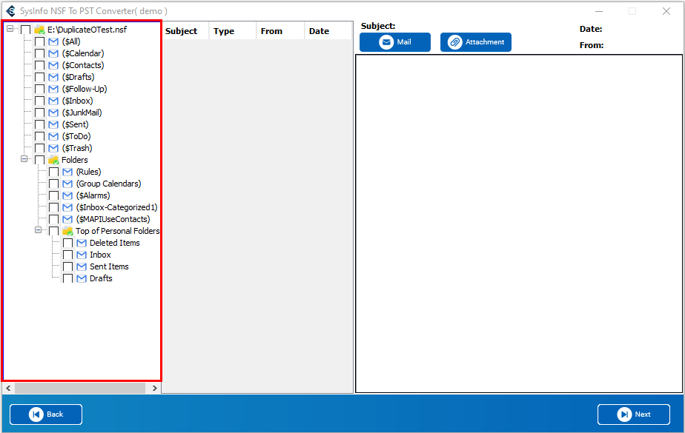Click the (Group Calendars) envelope icon
The height and width of the screenshot is (433, 685).
(x=67, y=184)
